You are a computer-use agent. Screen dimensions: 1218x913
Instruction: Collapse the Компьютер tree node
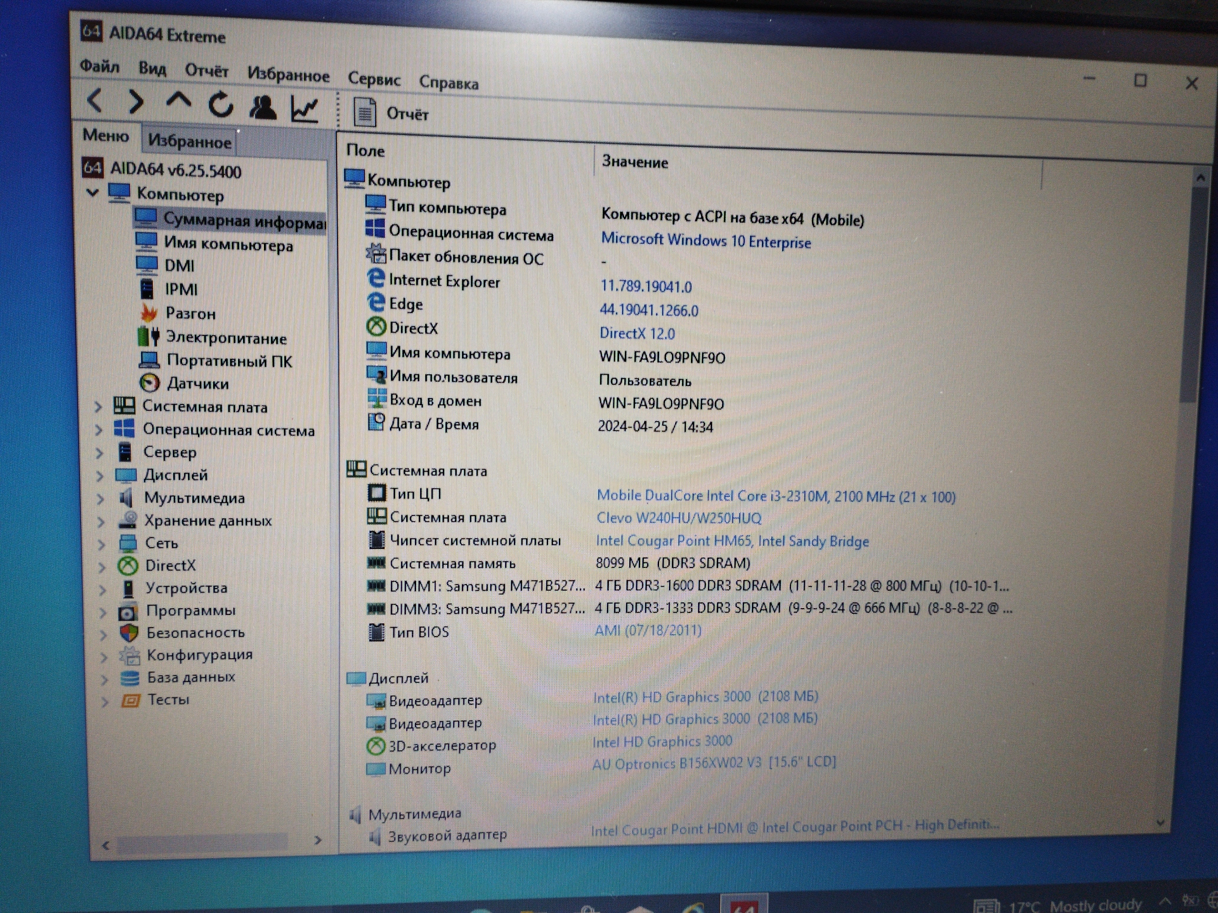[x=93, y=191]
